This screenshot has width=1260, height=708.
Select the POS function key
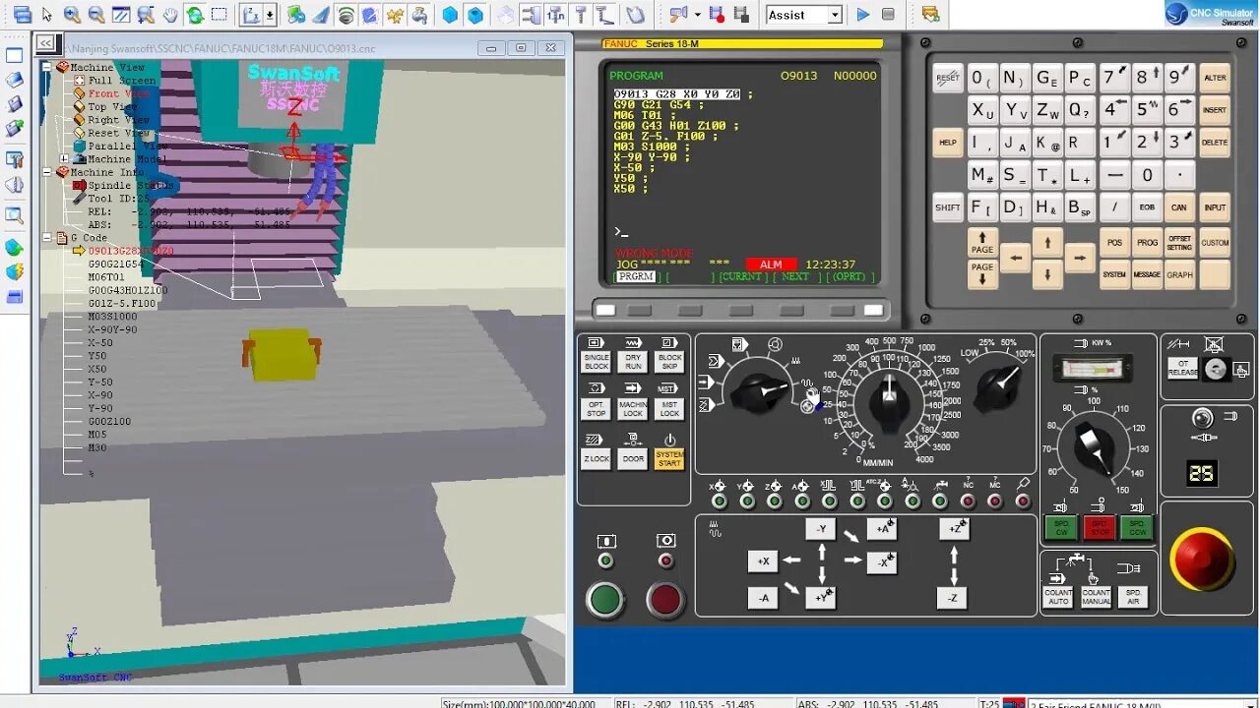pyautogui.click(x=1114, y=242)
